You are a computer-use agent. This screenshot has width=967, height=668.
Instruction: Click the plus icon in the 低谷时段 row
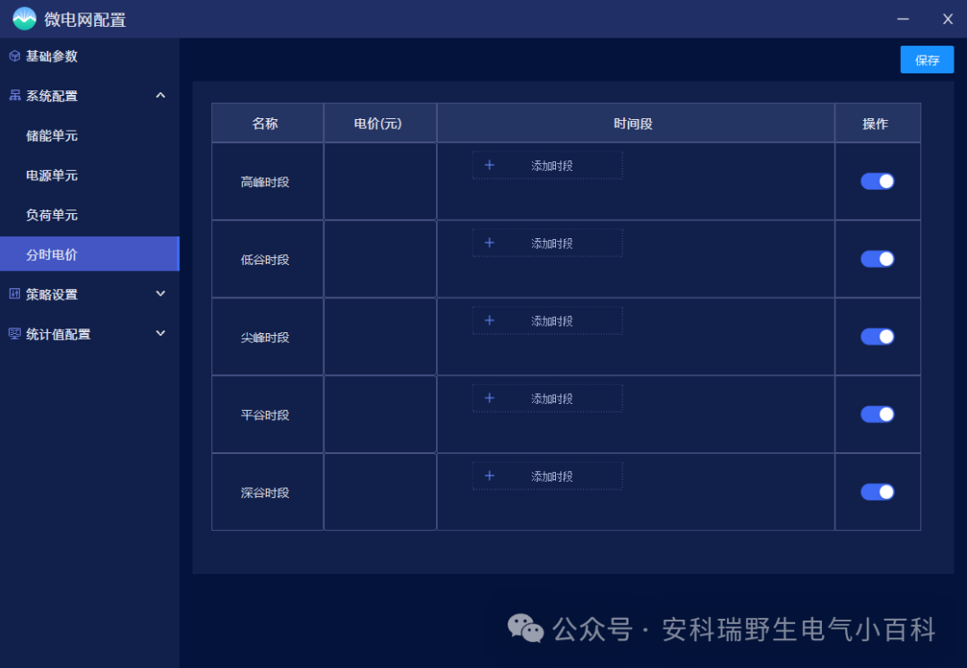point(490,243)
